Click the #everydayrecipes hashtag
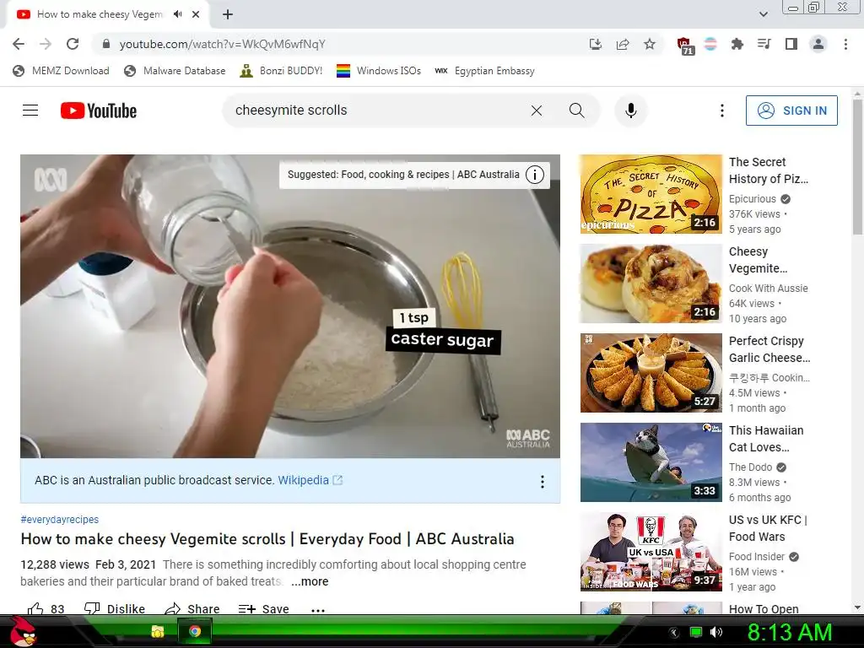The height and width of the screenshot is (648, 864). (x=60, y=519)
